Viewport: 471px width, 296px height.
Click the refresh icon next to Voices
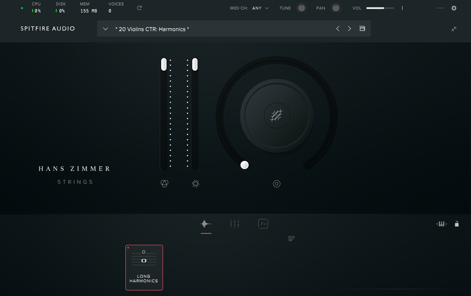tap(139, 8)
